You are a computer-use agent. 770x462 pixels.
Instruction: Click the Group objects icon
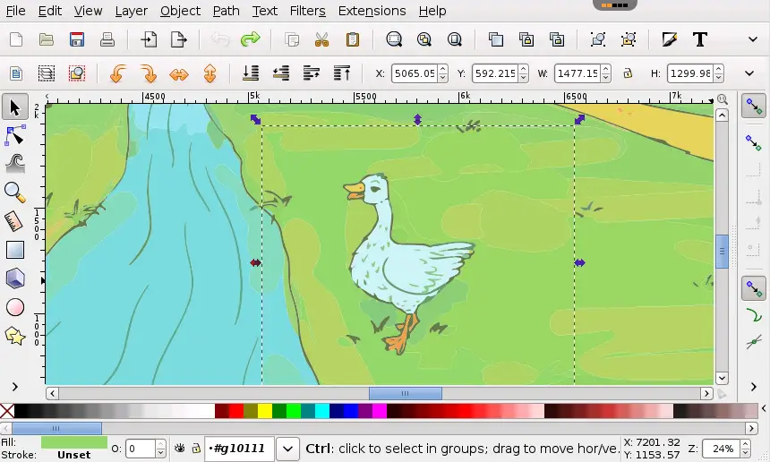point(597,39)
